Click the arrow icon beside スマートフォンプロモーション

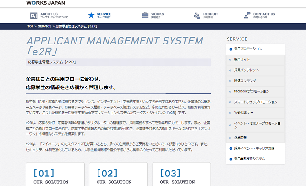230,102
